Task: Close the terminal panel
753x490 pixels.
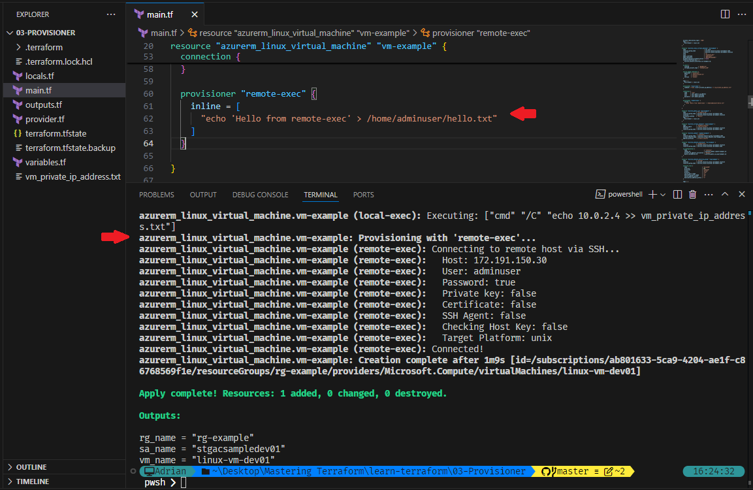Action: 741,194
